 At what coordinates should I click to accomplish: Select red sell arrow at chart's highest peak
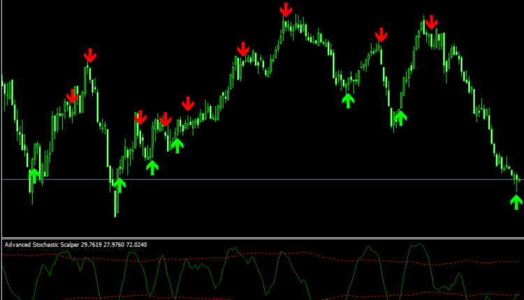(x=286, y=10)
